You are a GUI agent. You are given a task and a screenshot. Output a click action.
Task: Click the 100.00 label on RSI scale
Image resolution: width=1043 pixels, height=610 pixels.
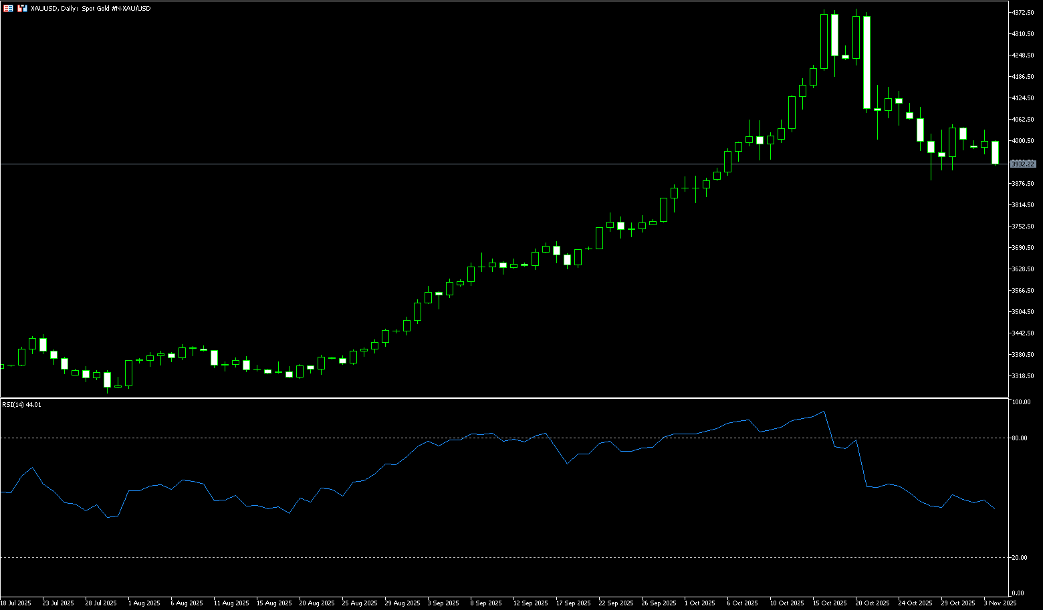click(1021, 402)
